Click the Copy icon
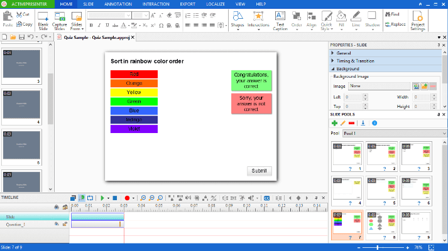The width and height of the screenshot is (448, 251). click(25, 24)
